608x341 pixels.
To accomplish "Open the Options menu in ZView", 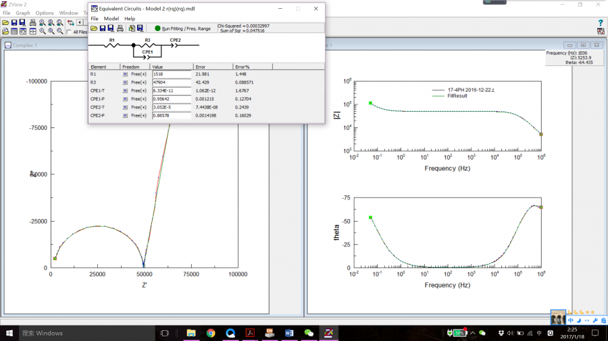I will pos(45,13).
